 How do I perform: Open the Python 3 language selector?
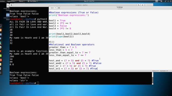[155, 71]
